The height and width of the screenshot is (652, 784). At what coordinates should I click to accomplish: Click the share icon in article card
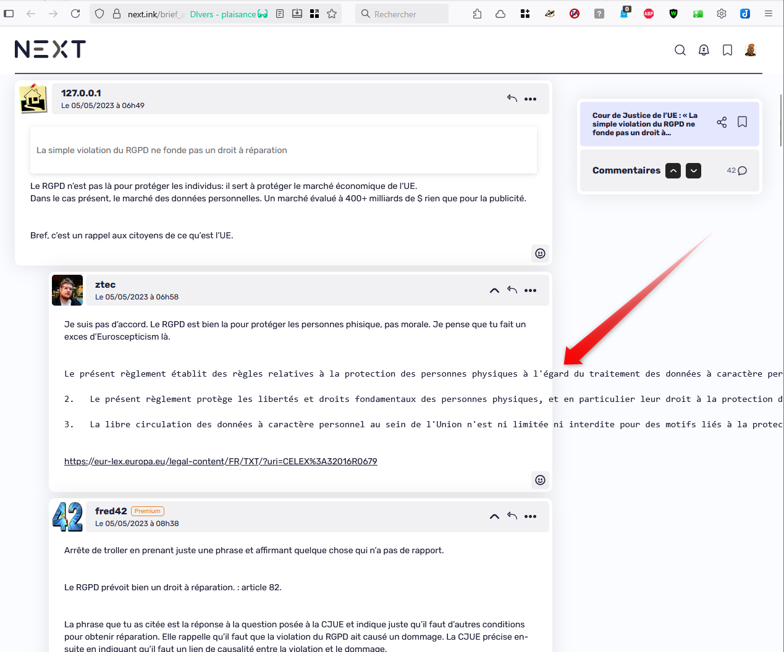click(x=722, y=122)
